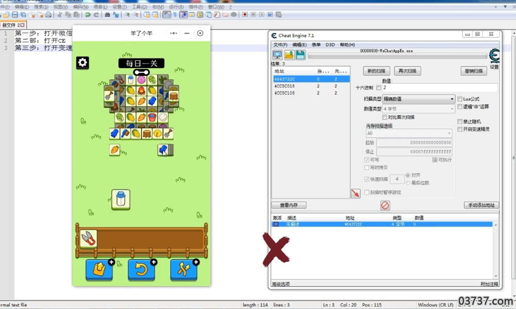Image resolution: width=516 pixels, height=309 pixels.
Task: Click the red arrow add-to-list icon
Action: click(x=355, y=193)
